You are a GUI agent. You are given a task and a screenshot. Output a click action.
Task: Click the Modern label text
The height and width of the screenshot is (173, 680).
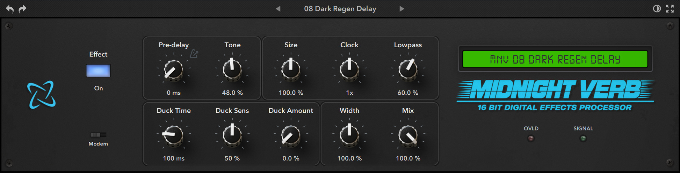(x=98, y=144)
